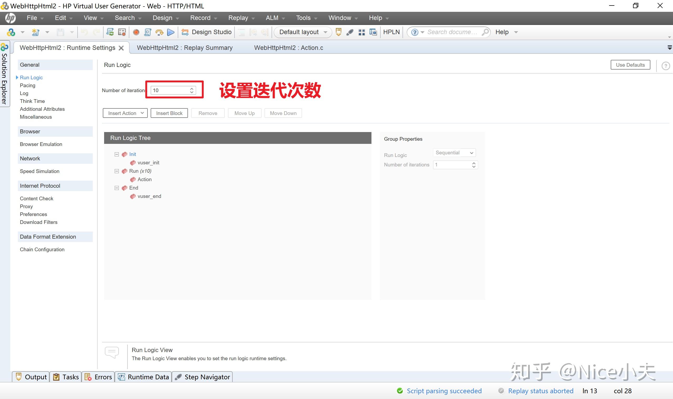Close the Runtime Settings tab

tap(121, 48)
